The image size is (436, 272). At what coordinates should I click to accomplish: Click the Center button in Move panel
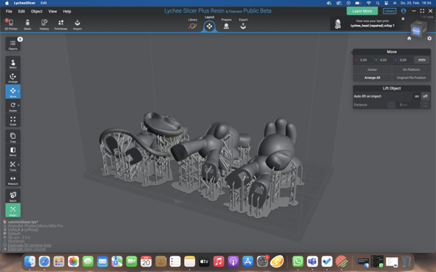(x=372, y=69)
